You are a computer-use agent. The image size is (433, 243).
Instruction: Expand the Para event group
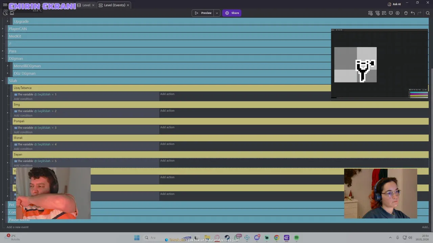[2, 51]
